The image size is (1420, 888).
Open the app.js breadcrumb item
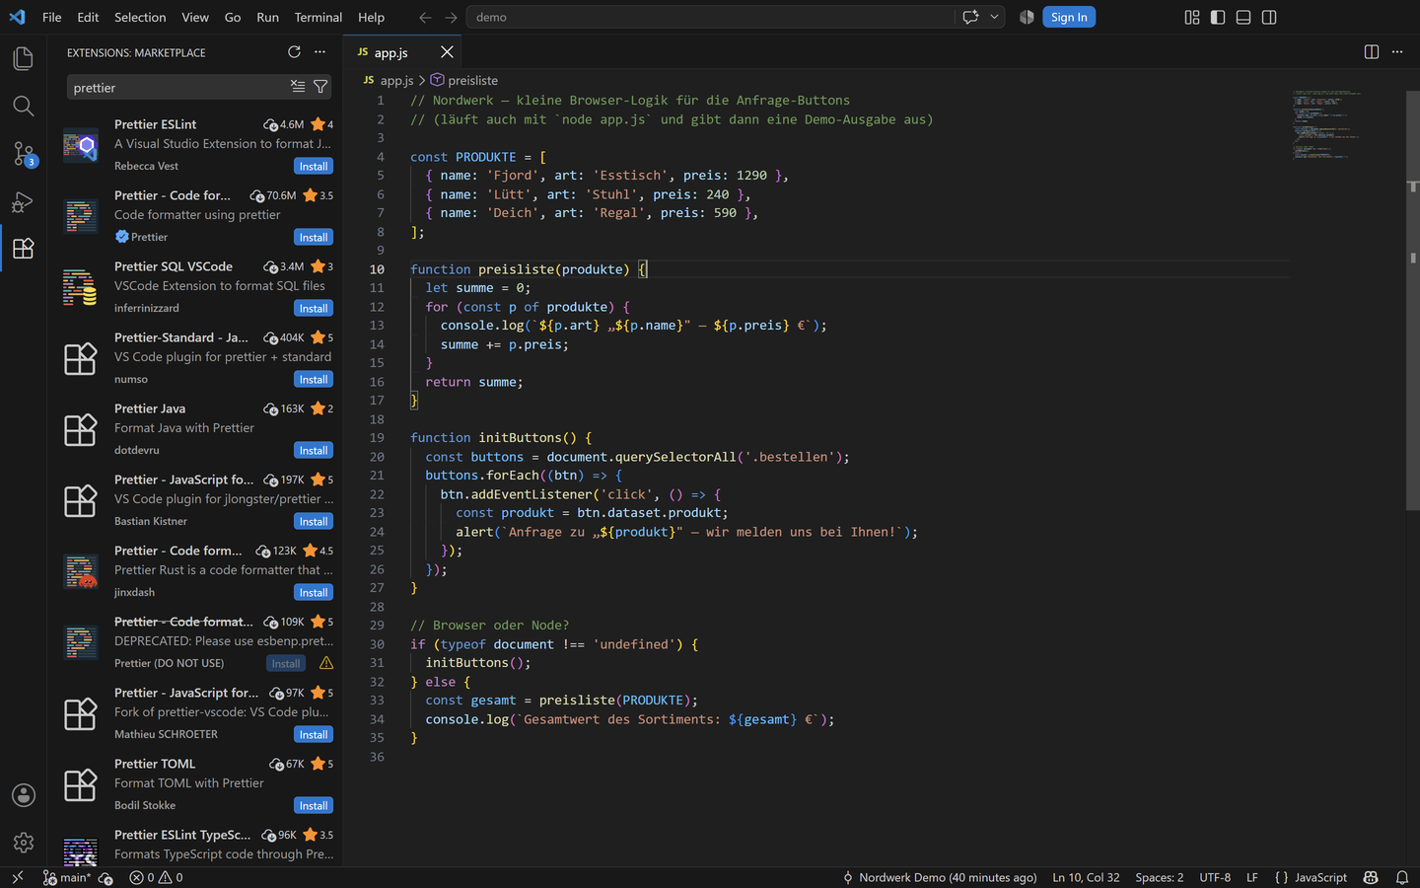click(x=389, y=80)
